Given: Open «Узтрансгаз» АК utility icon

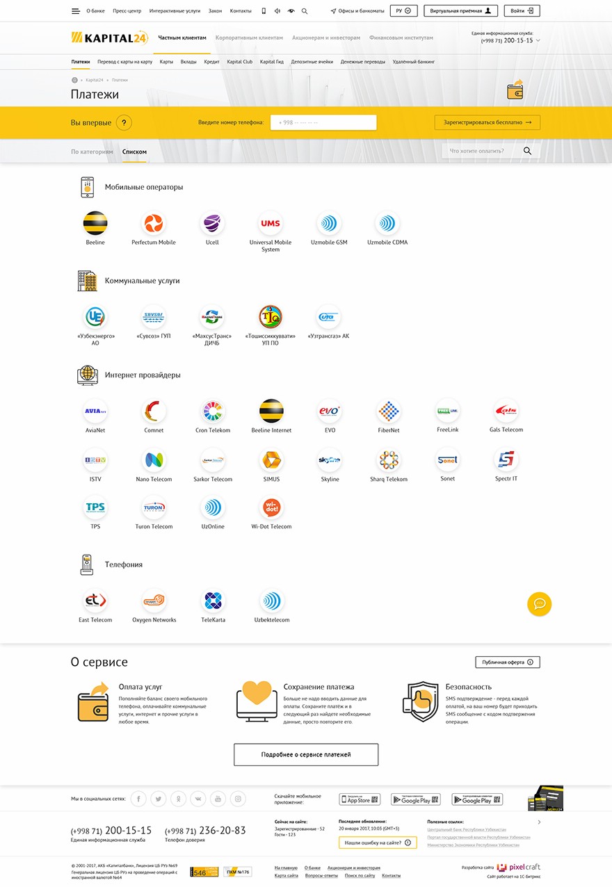Looking at the screenshot, I should tap(328, 317).
